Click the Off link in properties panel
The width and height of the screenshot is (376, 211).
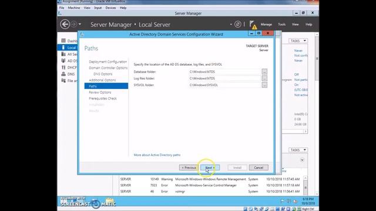pyautogui.click(x=296, y=74)
